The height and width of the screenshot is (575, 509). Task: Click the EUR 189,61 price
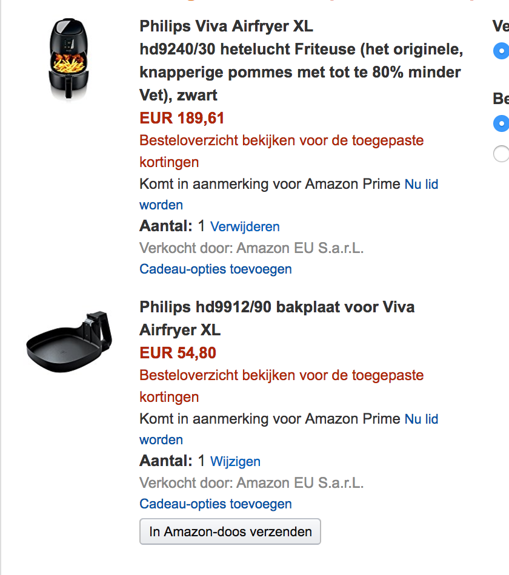[182, 118]
